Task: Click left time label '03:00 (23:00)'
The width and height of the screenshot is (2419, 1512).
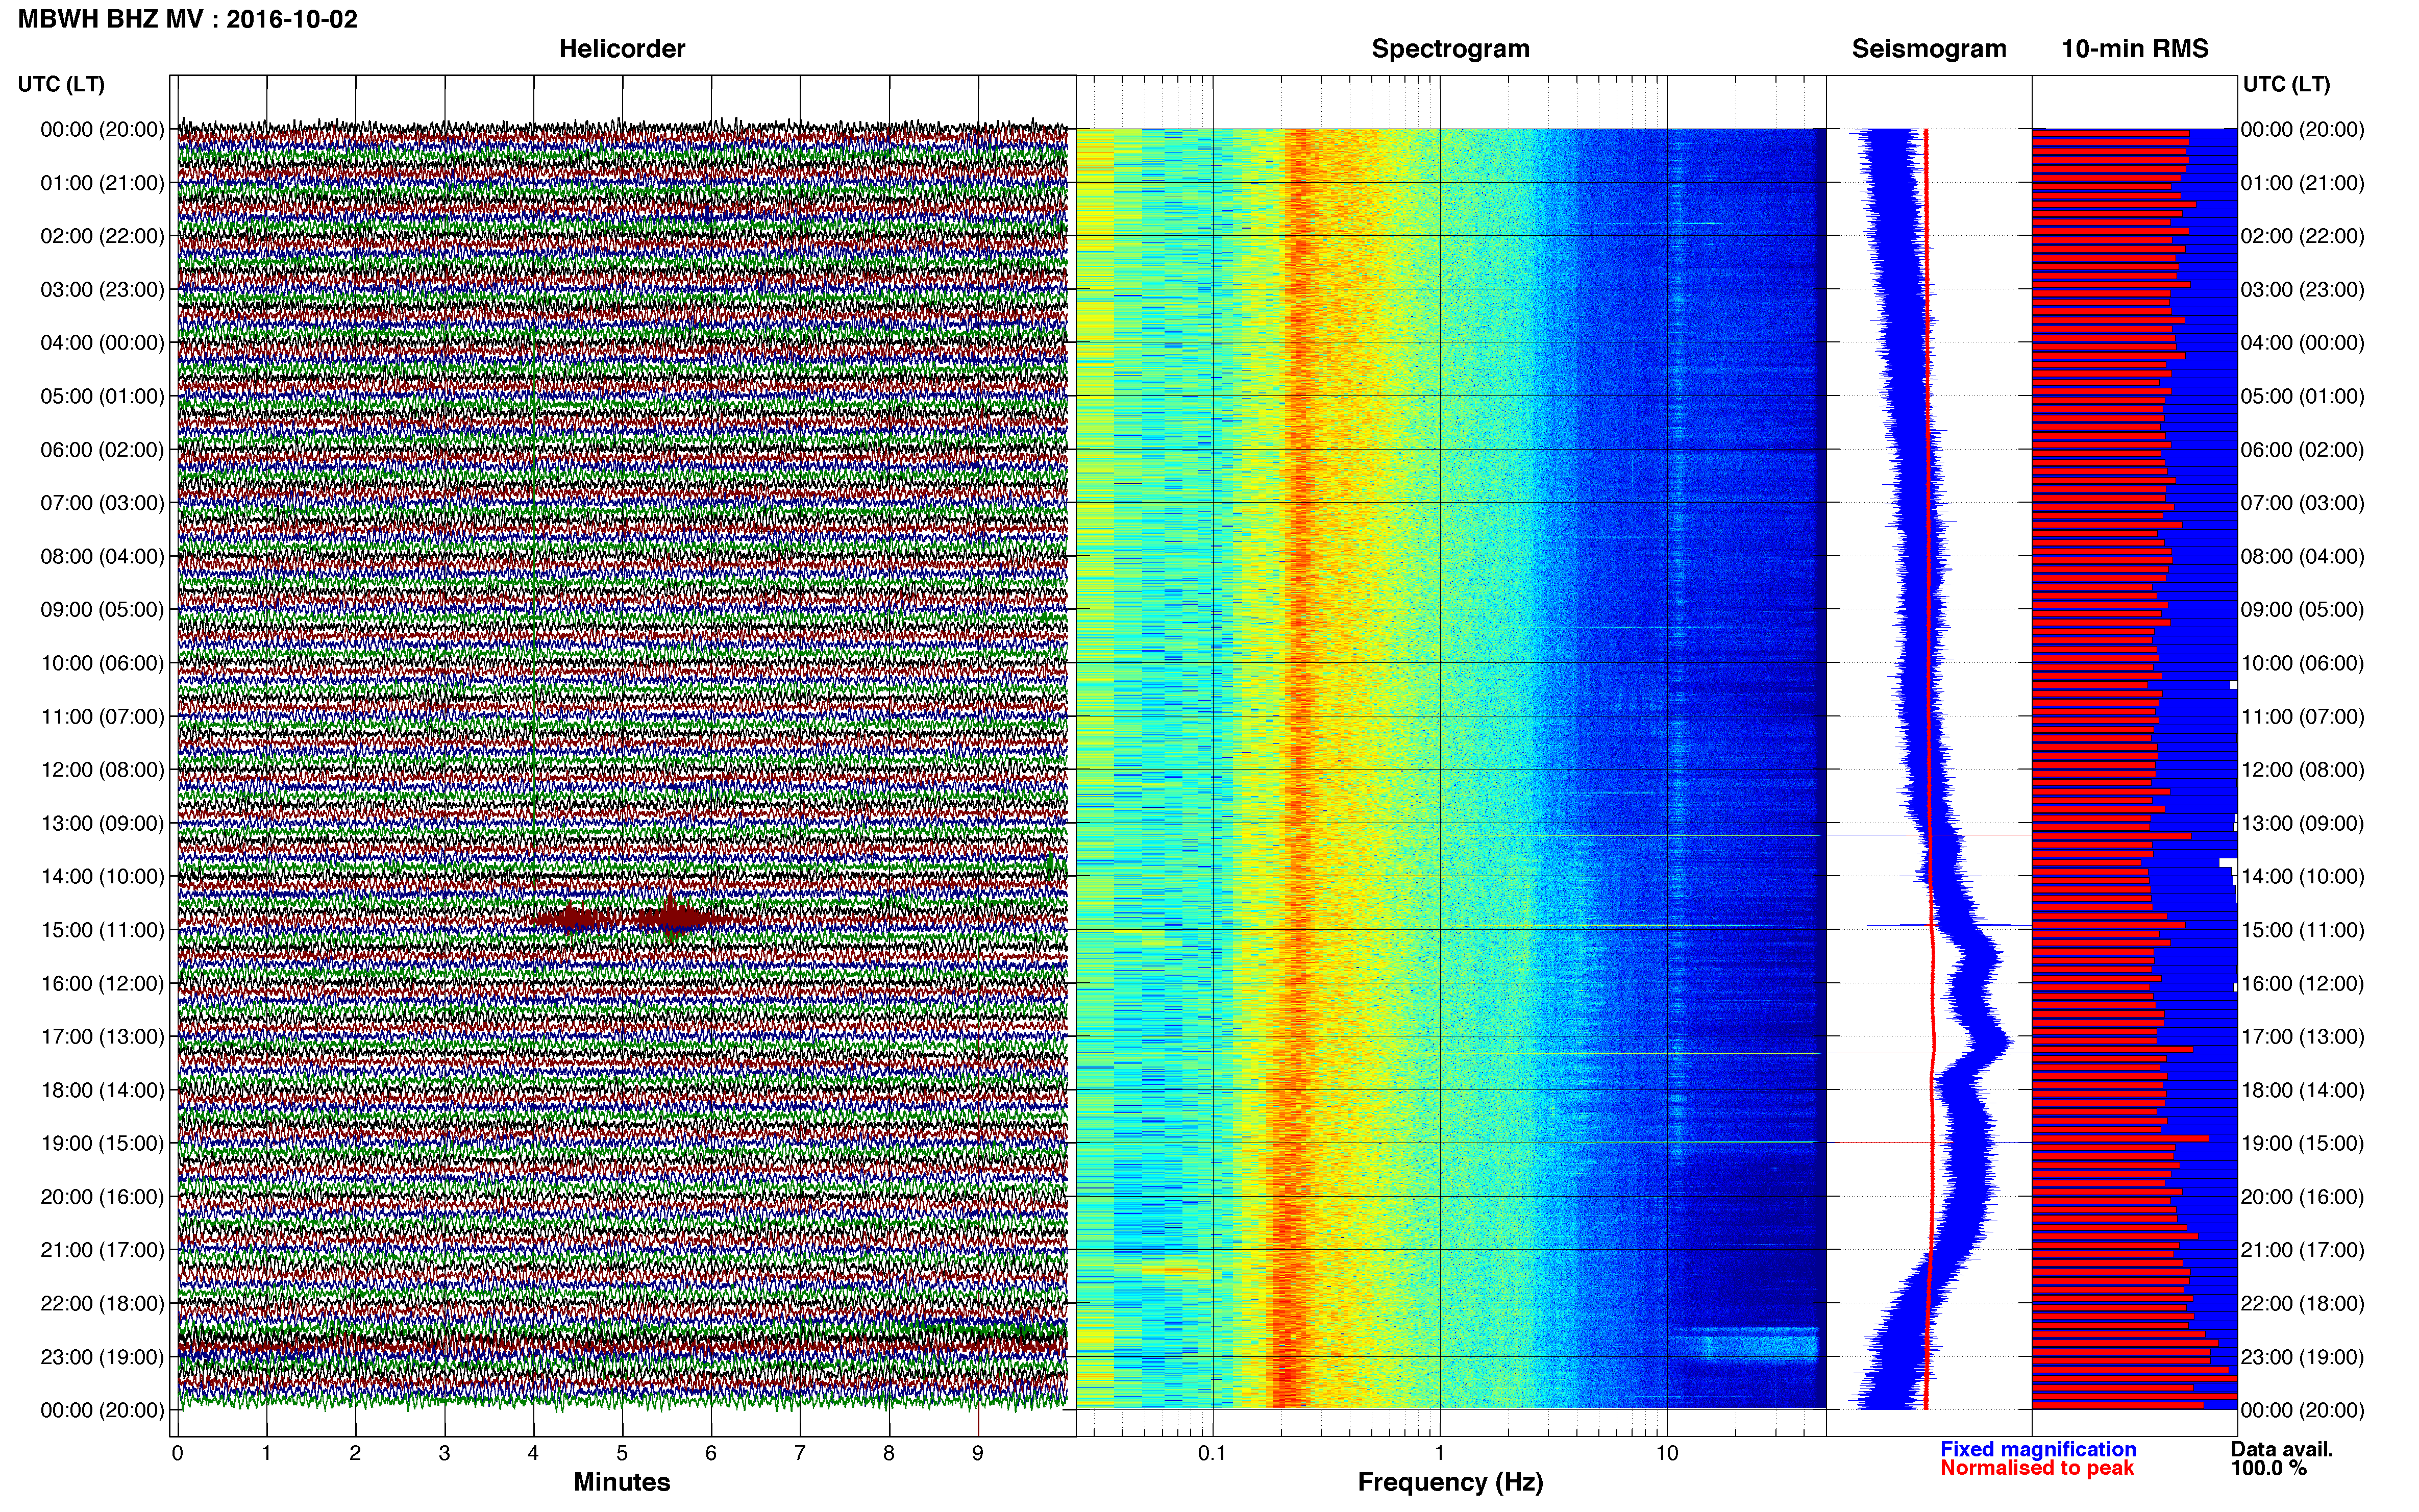Action: pos(102,289)
